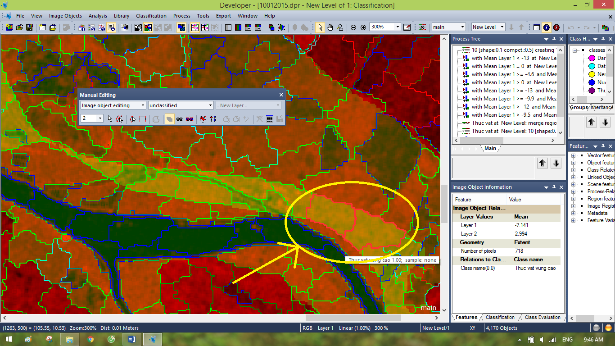Toggle the blue Image Object Information icon
Image resolution: width=615 pixels, height=346 pixels.
[x=547, y=27]
